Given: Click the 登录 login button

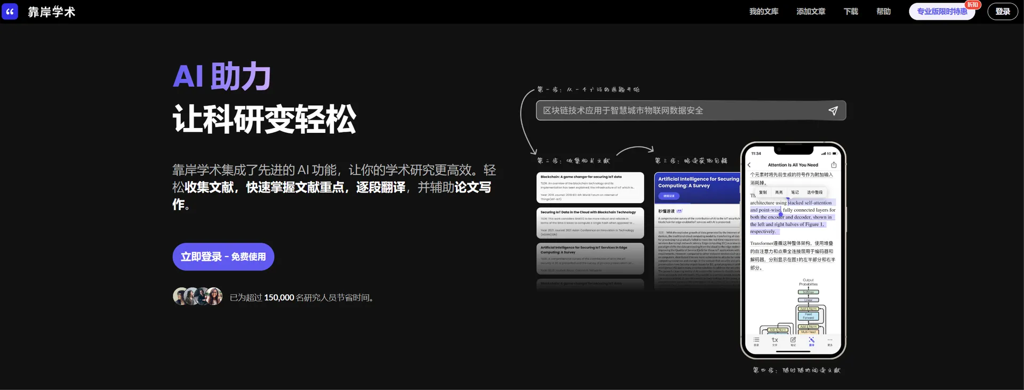Looking at the screenshot, I should [x=1003, y=11].
